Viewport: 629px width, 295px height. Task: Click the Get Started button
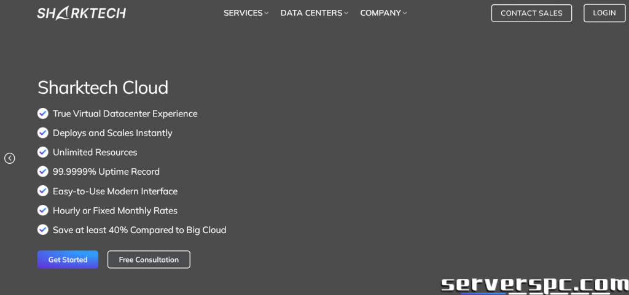(68, 259)
